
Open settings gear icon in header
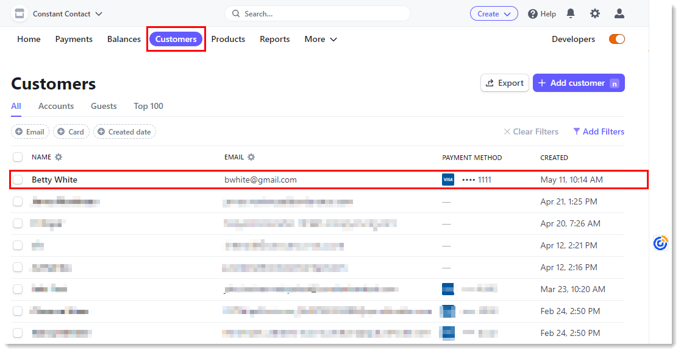595,14
